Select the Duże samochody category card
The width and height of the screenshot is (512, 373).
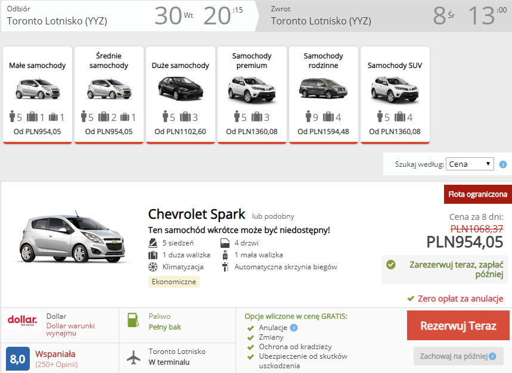click(181, 95)
